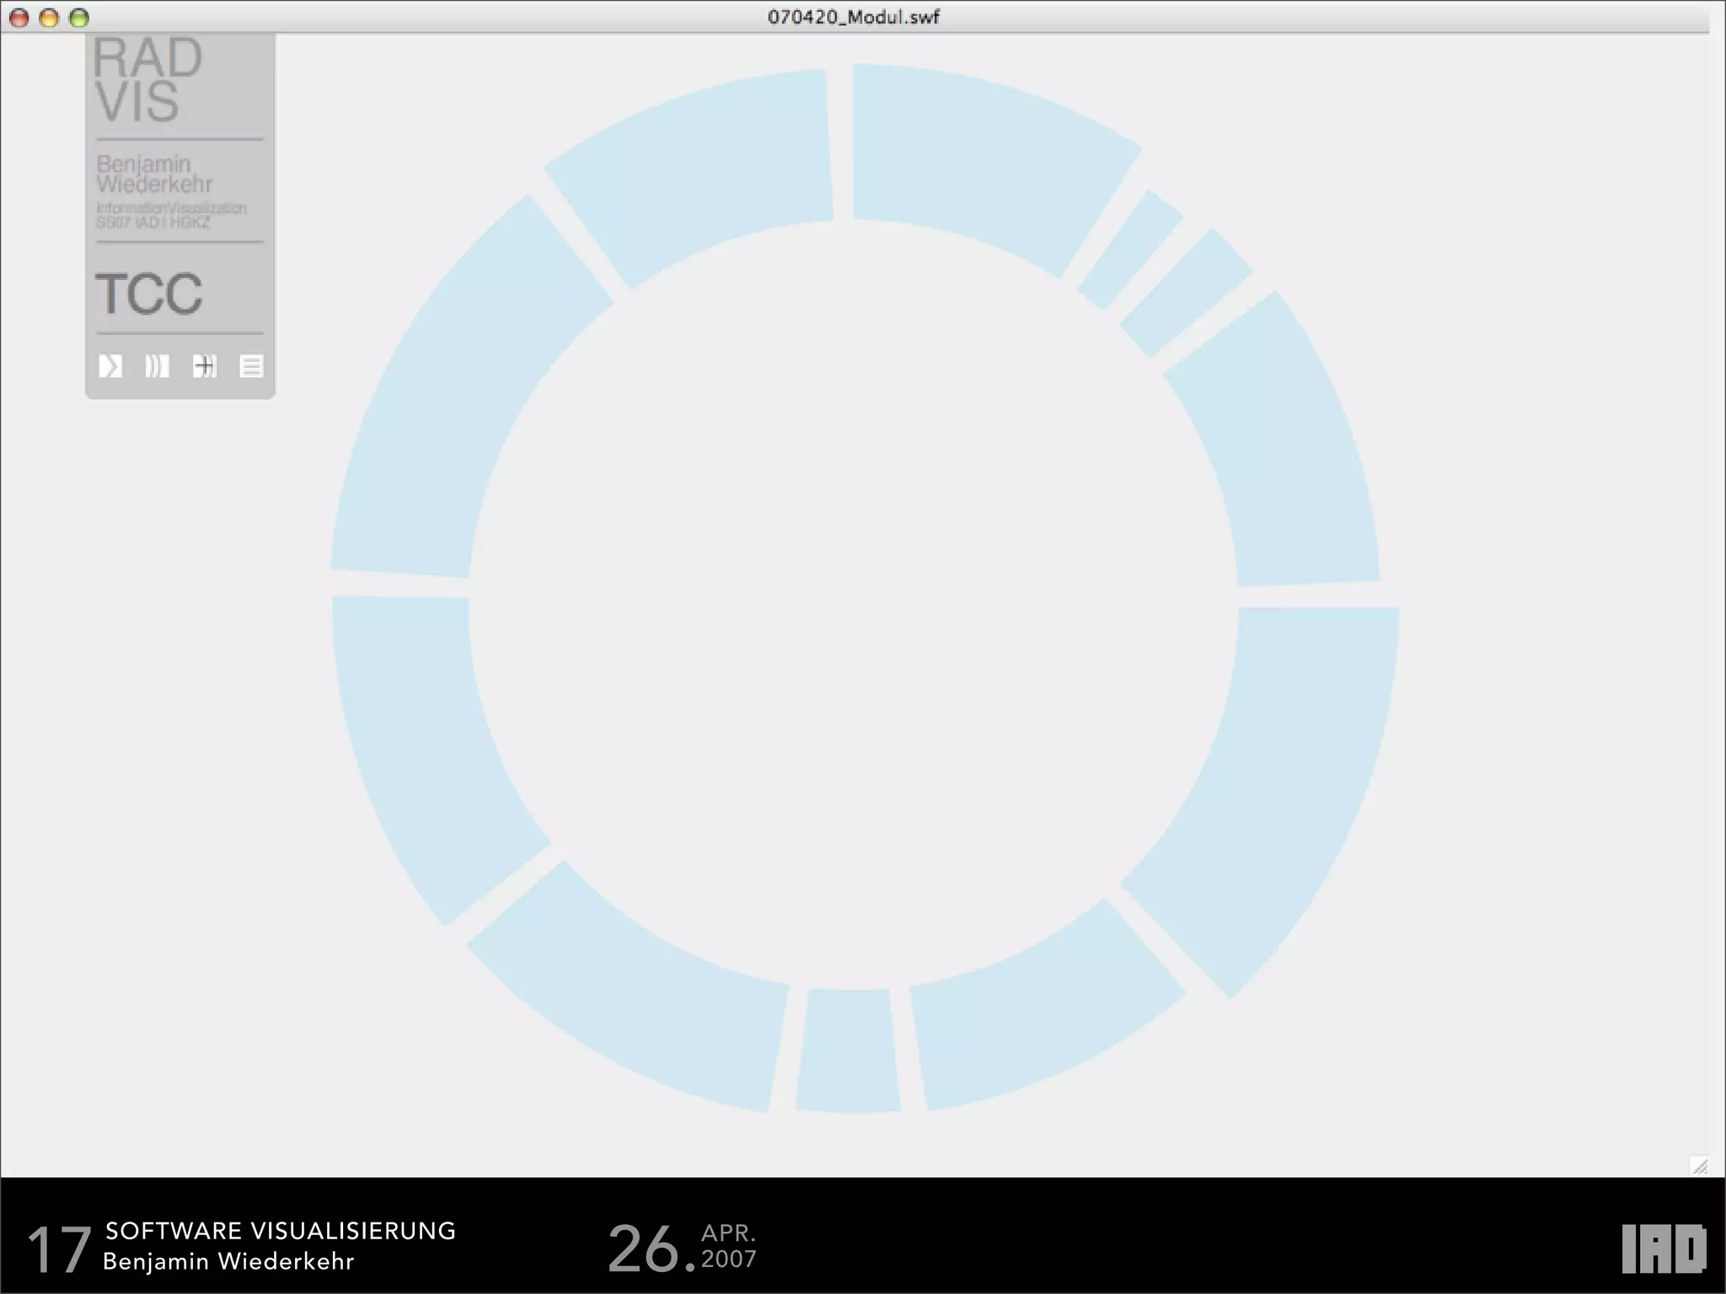This screenshot has width=1726, height=1294.
Task: Click the Information Visualization SS07 subtitle
Action: pyautogui.click(x=171, y=215)
